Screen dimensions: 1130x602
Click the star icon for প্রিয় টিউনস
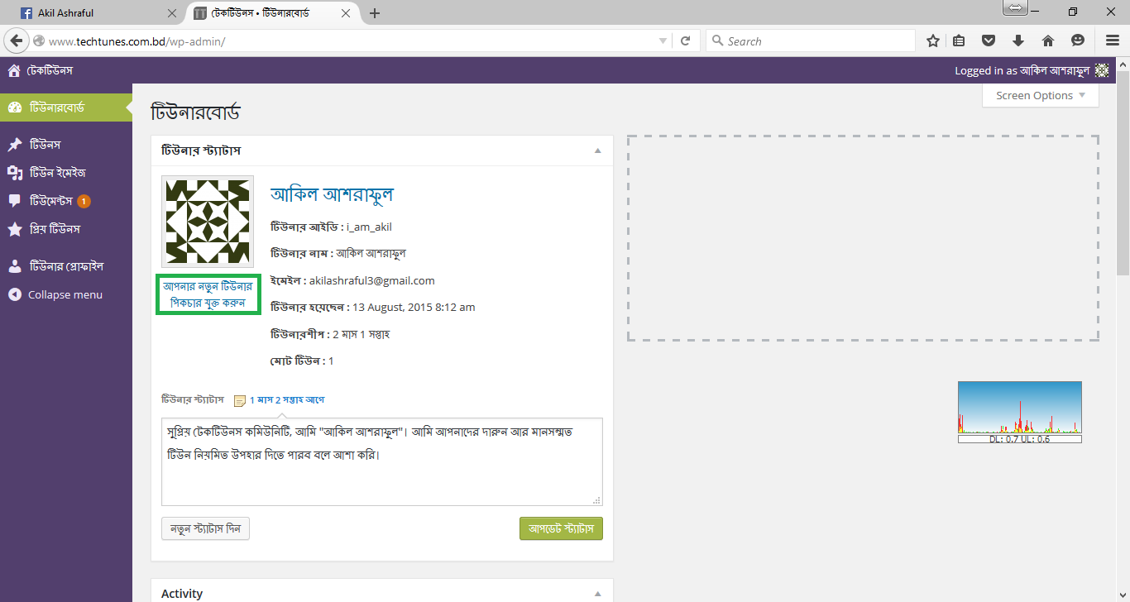pos(15,229)
